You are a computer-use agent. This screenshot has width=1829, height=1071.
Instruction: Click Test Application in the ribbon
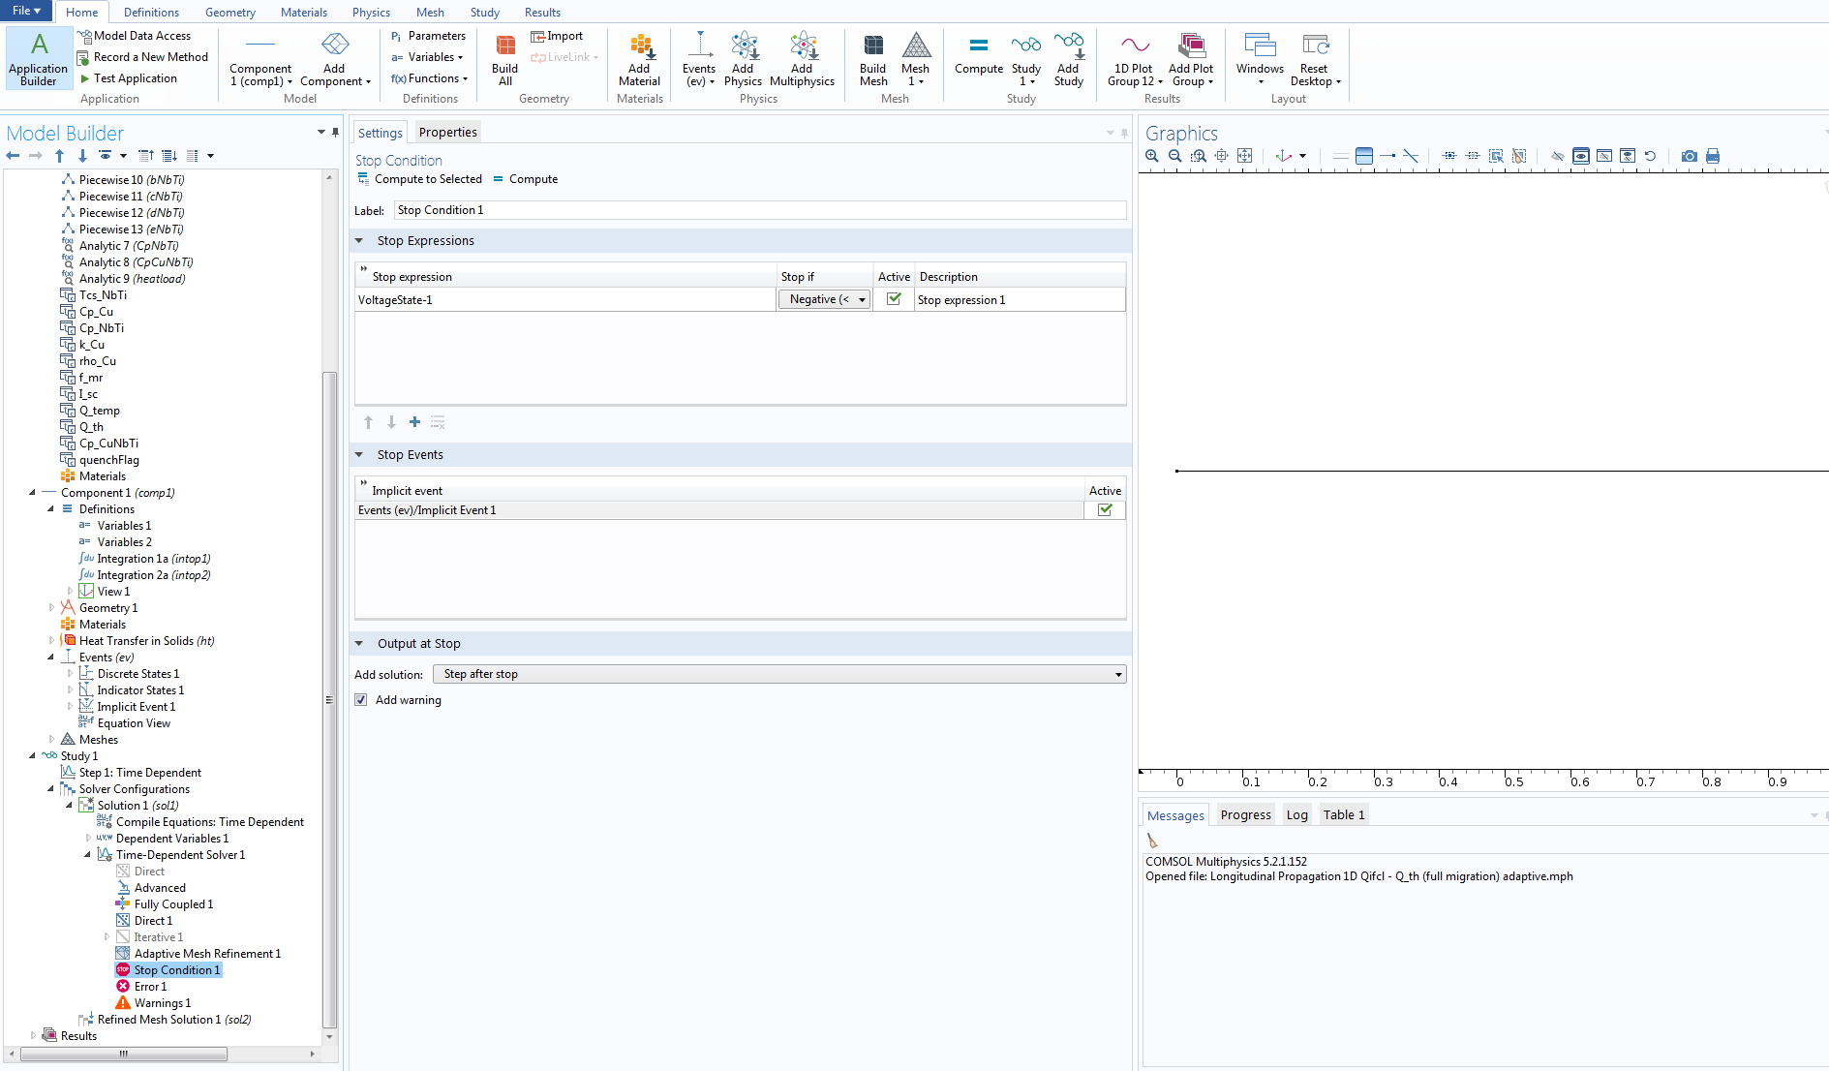point(135,78)
